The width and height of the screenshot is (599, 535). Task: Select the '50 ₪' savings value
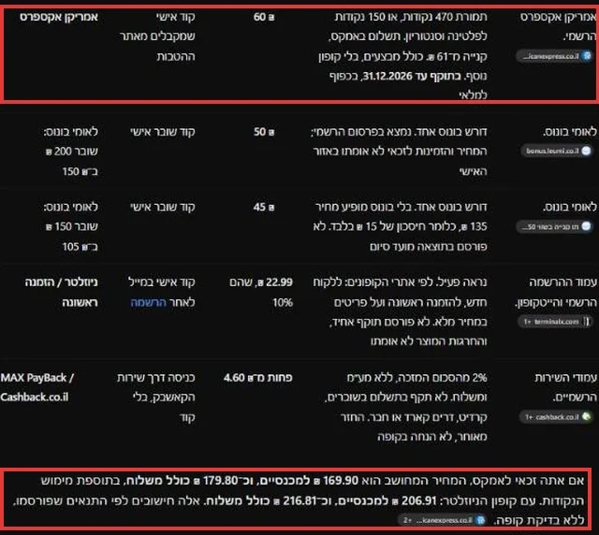click(x=264, y=132)
